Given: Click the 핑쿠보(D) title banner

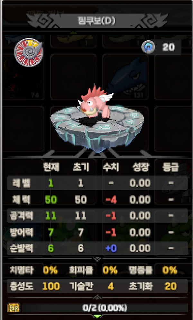Looking at the screenshot, I should (97, 21).
